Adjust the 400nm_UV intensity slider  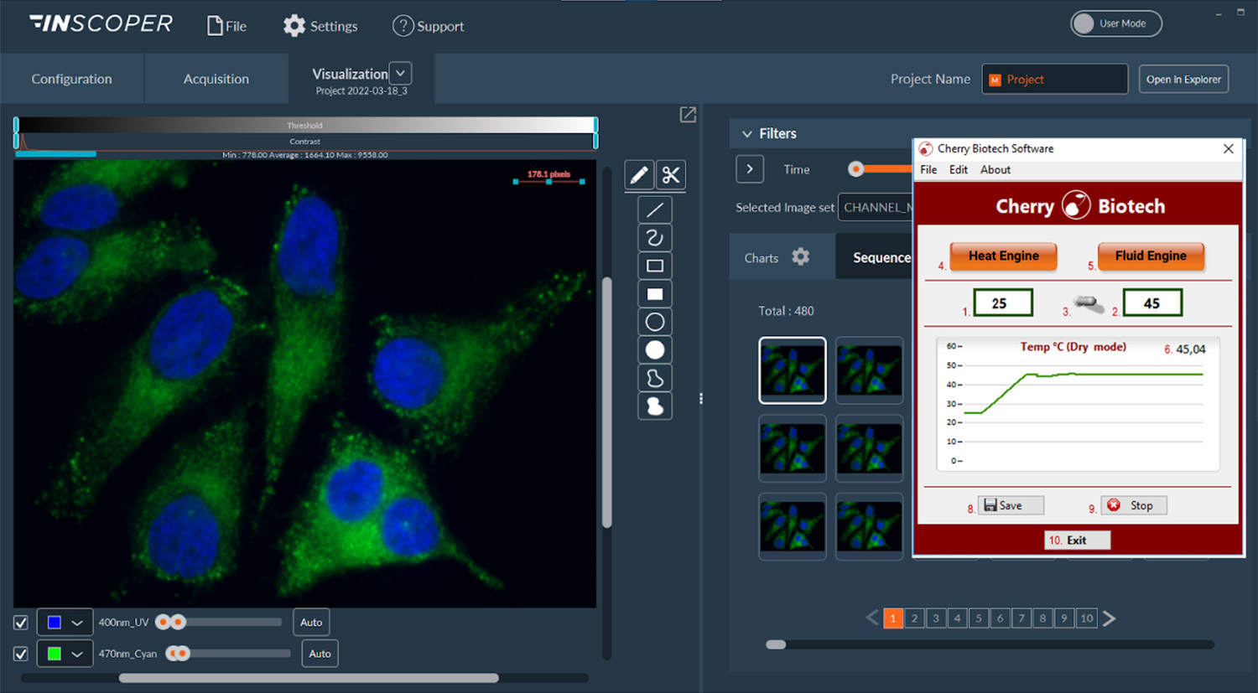[x=219, y=622]
